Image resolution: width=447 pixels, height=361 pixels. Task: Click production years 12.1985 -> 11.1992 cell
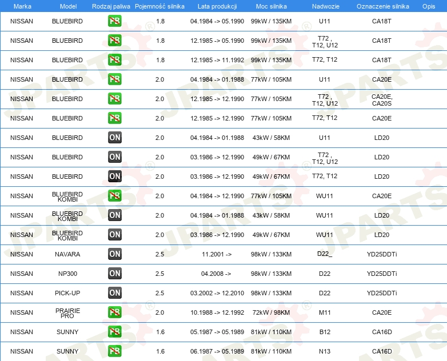[x=217, y=60]
